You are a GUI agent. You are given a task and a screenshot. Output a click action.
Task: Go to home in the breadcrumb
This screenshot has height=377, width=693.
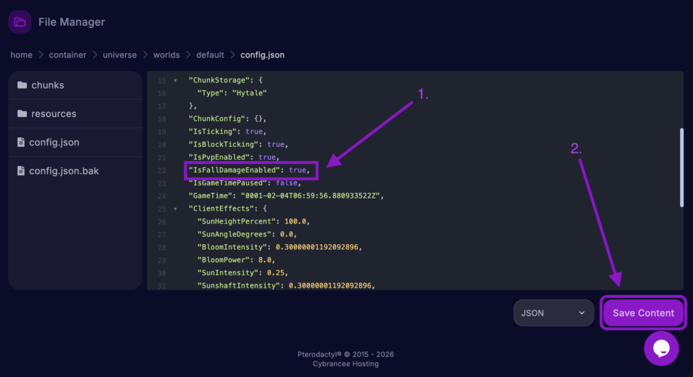[21, 55]
